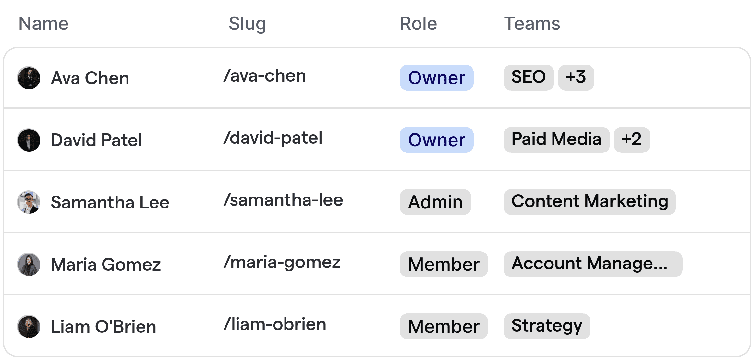Toggle Ava Chen's Owner role badge

click(436, 78)
